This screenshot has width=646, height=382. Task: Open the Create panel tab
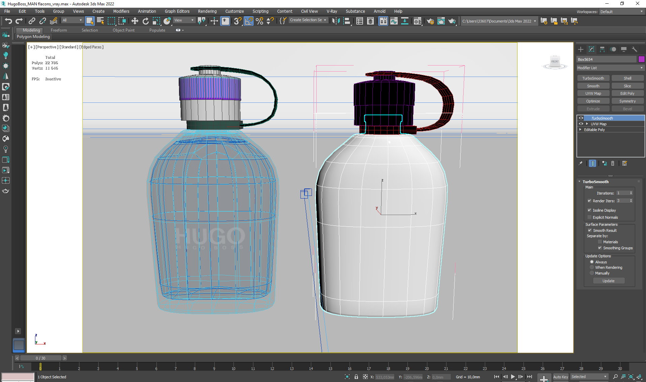coord(581,49)
